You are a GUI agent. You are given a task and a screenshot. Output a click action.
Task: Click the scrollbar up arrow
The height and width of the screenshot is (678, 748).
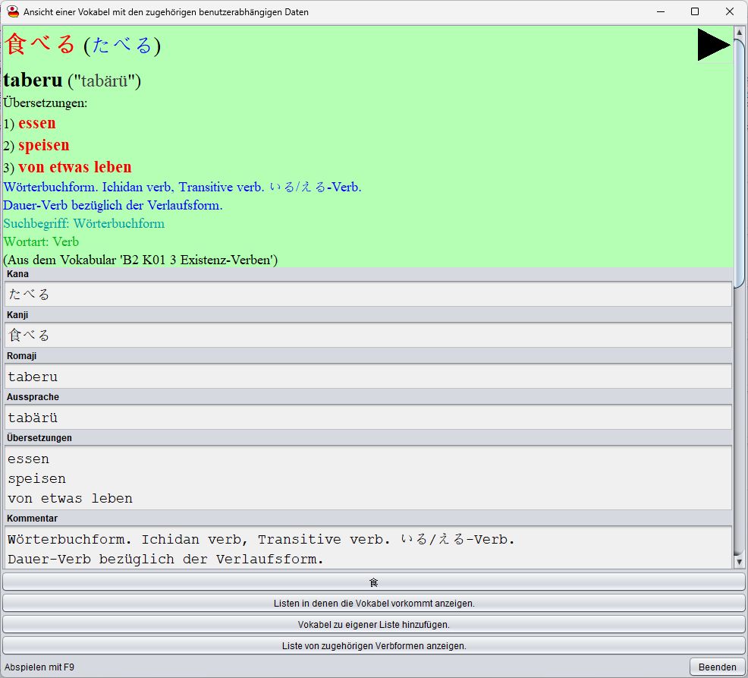pos(740,32)
